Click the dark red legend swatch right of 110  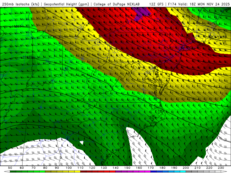point(83,172)
